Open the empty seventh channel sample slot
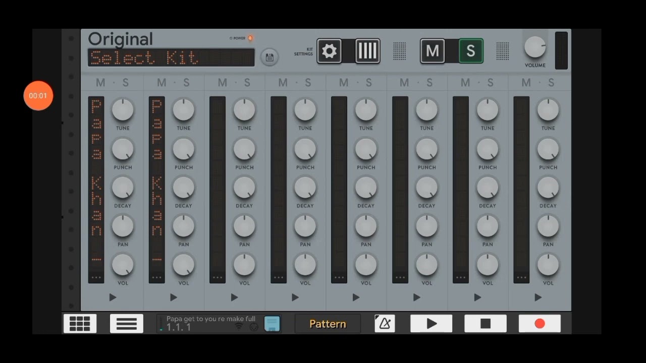This screenshot has width=646, height=363. coord(461,190)
